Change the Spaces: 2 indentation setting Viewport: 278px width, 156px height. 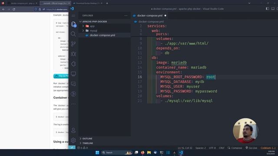pos(201,148)
